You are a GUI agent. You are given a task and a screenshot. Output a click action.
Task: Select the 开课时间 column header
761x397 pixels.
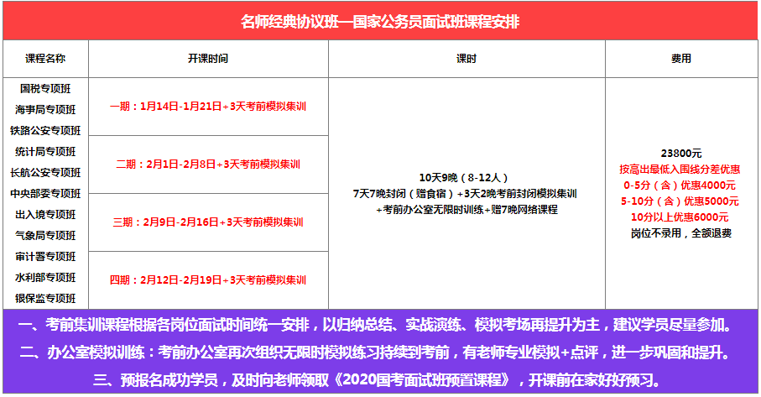point(207,59)
